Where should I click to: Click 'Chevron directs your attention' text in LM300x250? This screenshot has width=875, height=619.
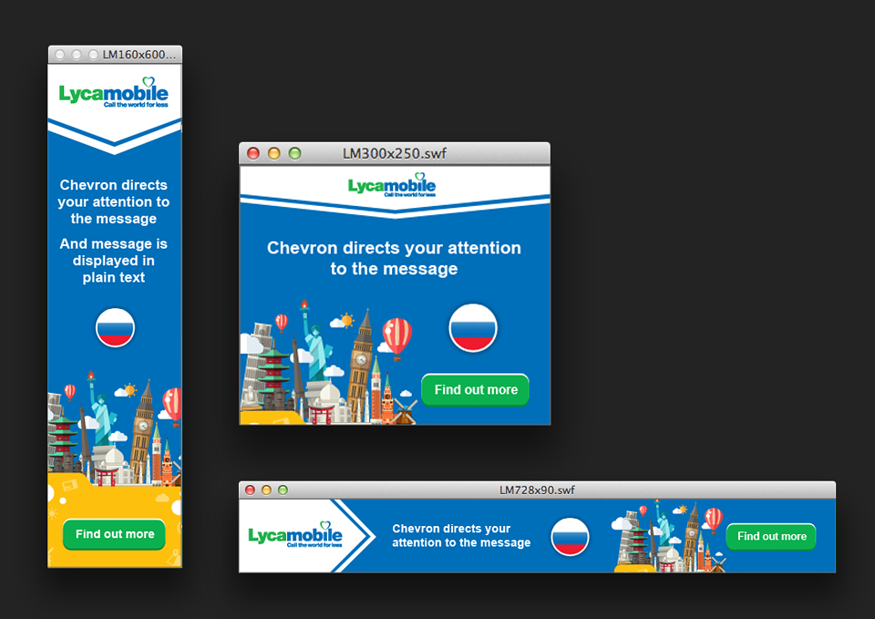394,248
